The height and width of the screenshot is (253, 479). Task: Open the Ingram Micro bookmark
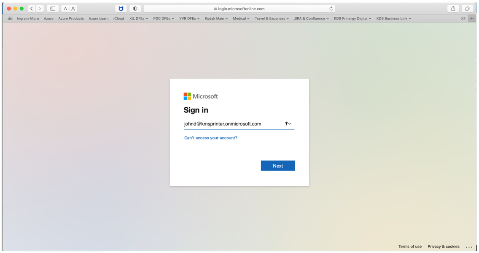28,18
